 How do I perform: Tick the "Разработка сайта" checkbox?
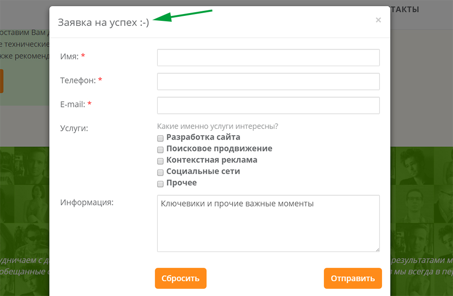[x=160, y=138]
